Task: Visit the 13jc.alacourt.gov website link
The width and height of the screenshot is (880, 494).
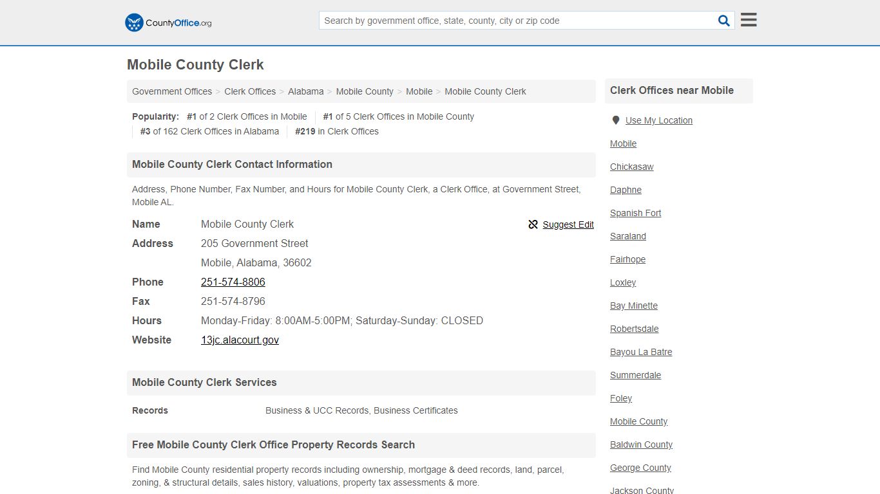Action: coord(240,340)
